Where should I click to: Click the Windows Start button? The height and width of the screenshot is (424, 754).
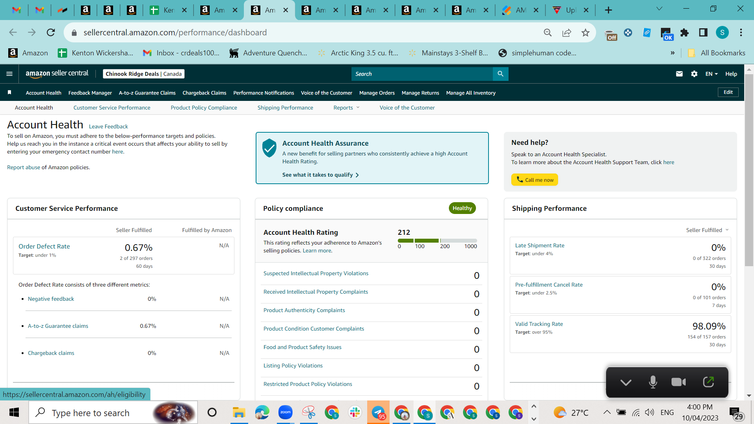pyautogui.click(x=14, y=413)
